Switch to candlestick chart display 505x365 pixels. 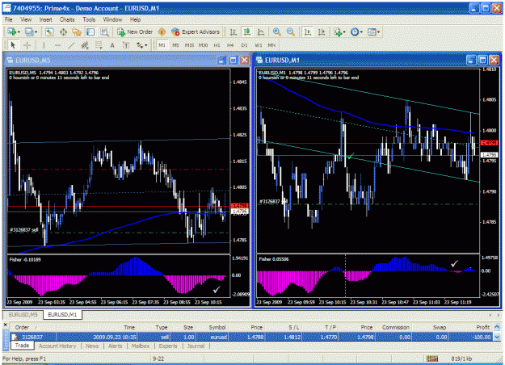pos(247,31)
